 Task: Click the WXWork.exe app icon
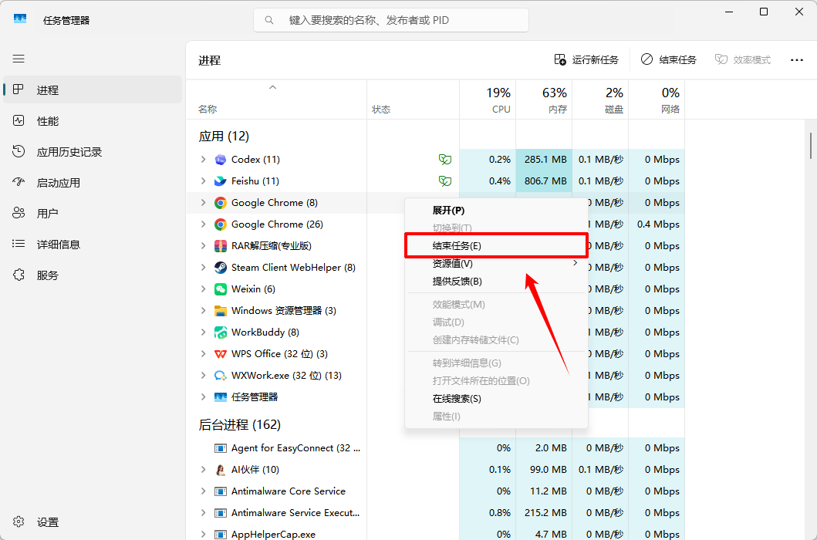point(221,376)
